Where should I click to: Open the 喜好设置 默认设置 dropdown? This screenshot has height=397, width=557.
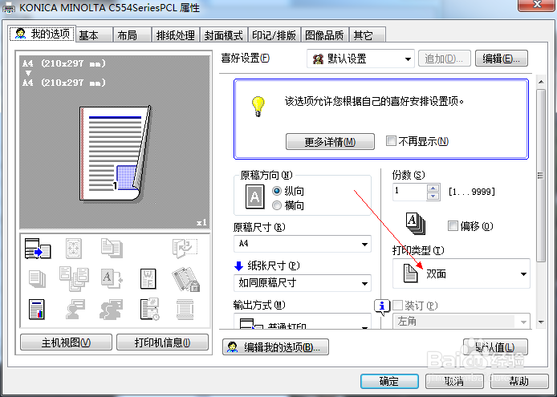coord(360,59)
